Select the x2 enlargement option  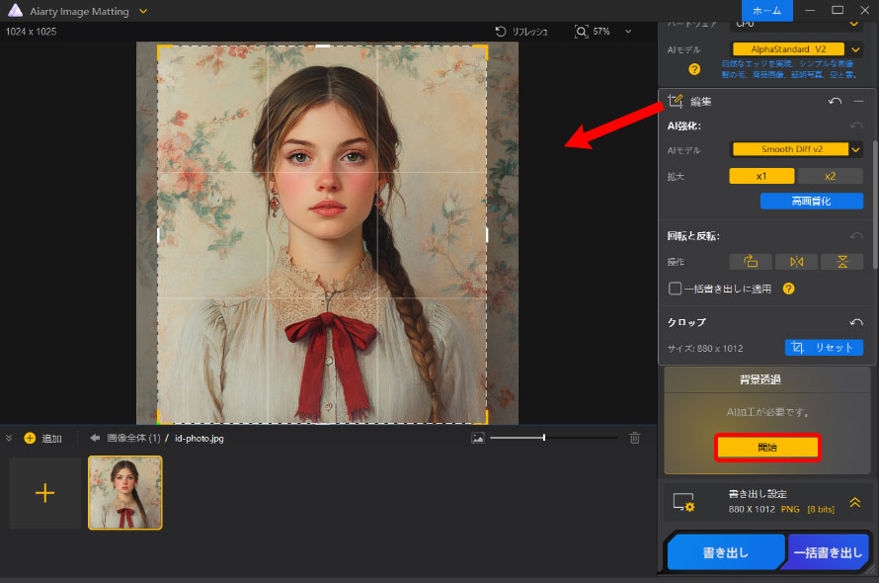click(830, 176)
